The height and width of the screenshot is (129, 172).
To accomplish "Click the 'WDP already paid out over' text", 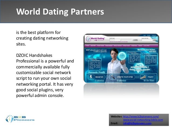I will (x=96, y=50).
